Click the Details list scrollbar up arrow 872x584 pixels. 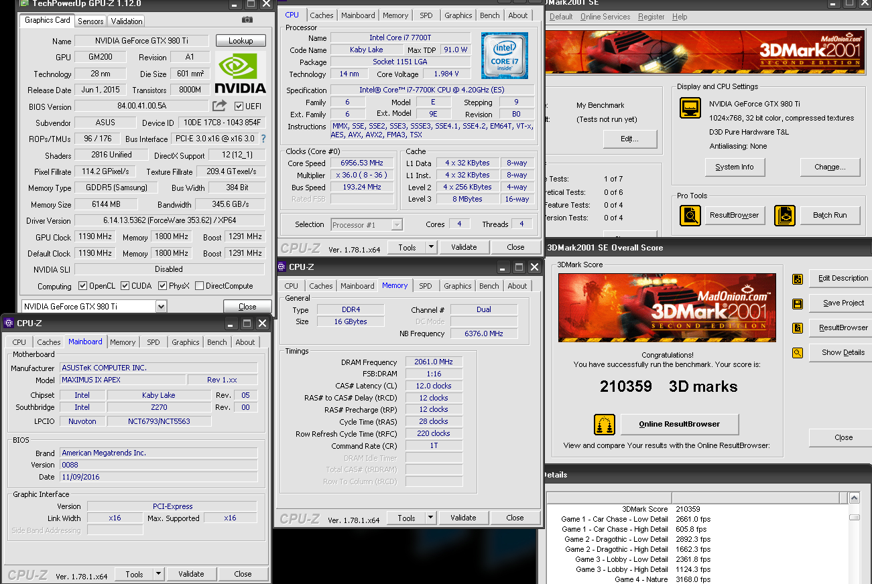click(x=854, y=498)
